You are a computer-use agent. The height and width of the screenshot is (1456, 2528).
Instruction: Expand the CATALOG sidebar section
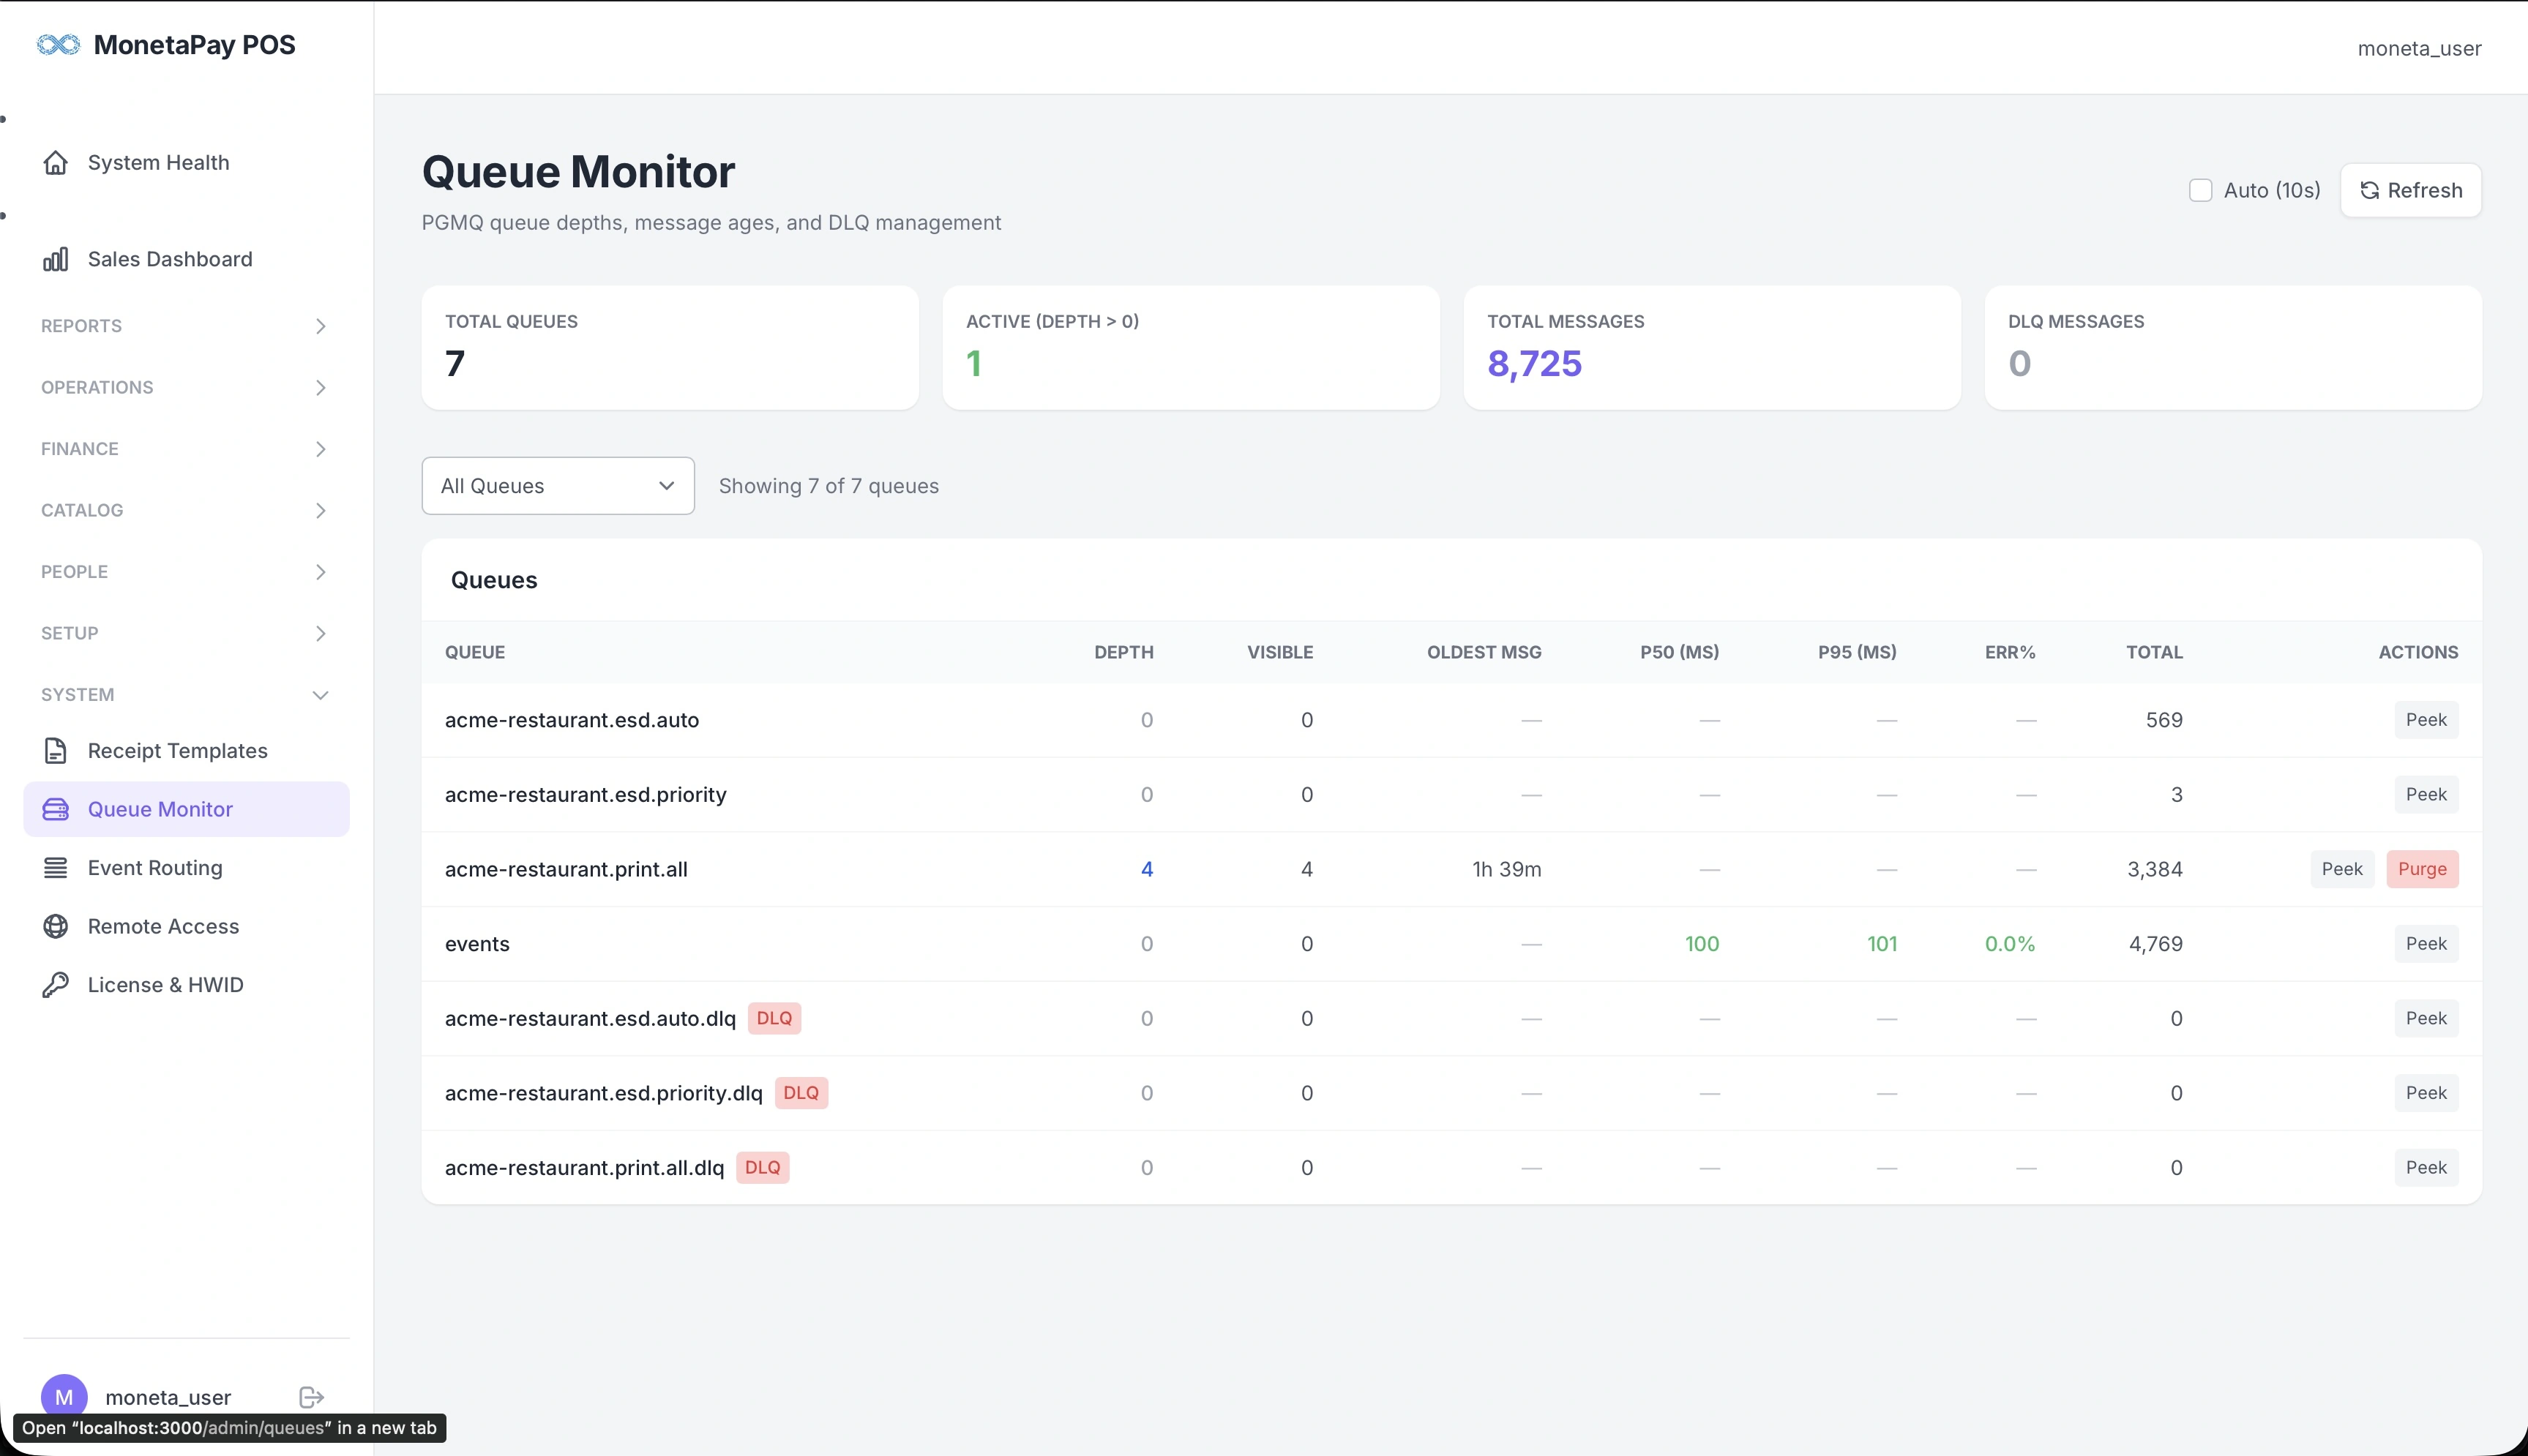coord(185,510)
